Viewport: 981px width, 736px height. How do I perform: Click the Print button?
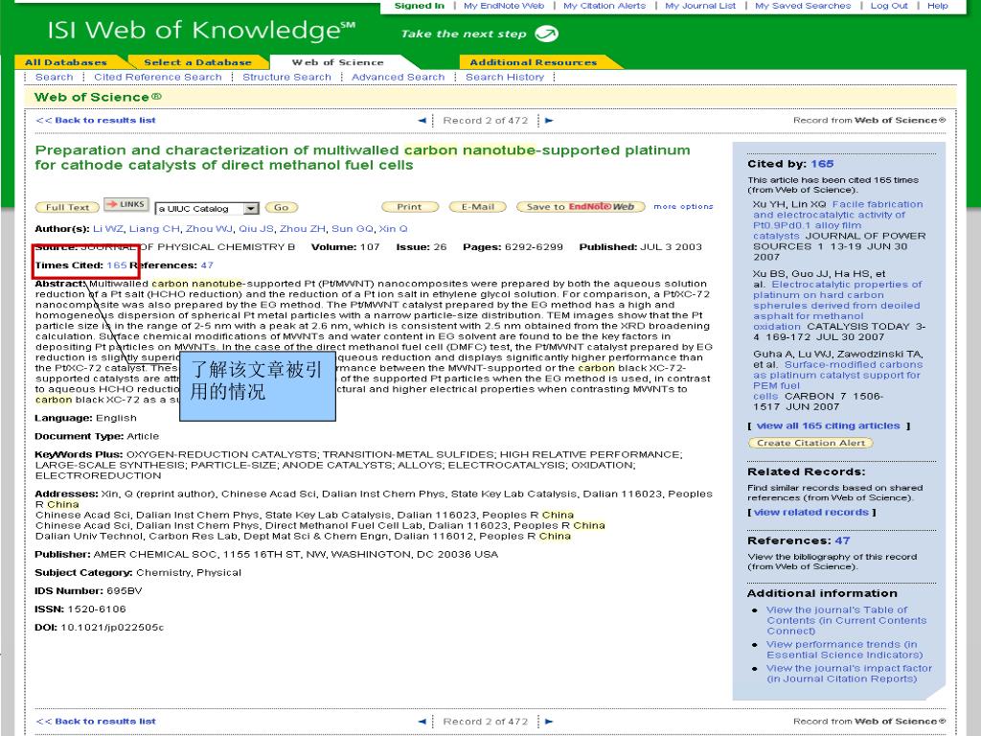click(409, 207)
